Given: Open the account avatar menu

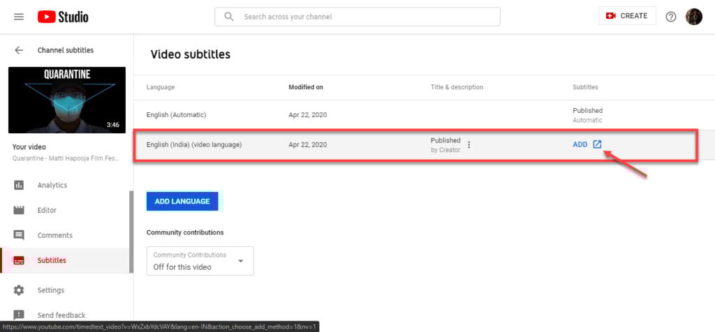Looking at the screenshot, I should (x=694, y=17).
